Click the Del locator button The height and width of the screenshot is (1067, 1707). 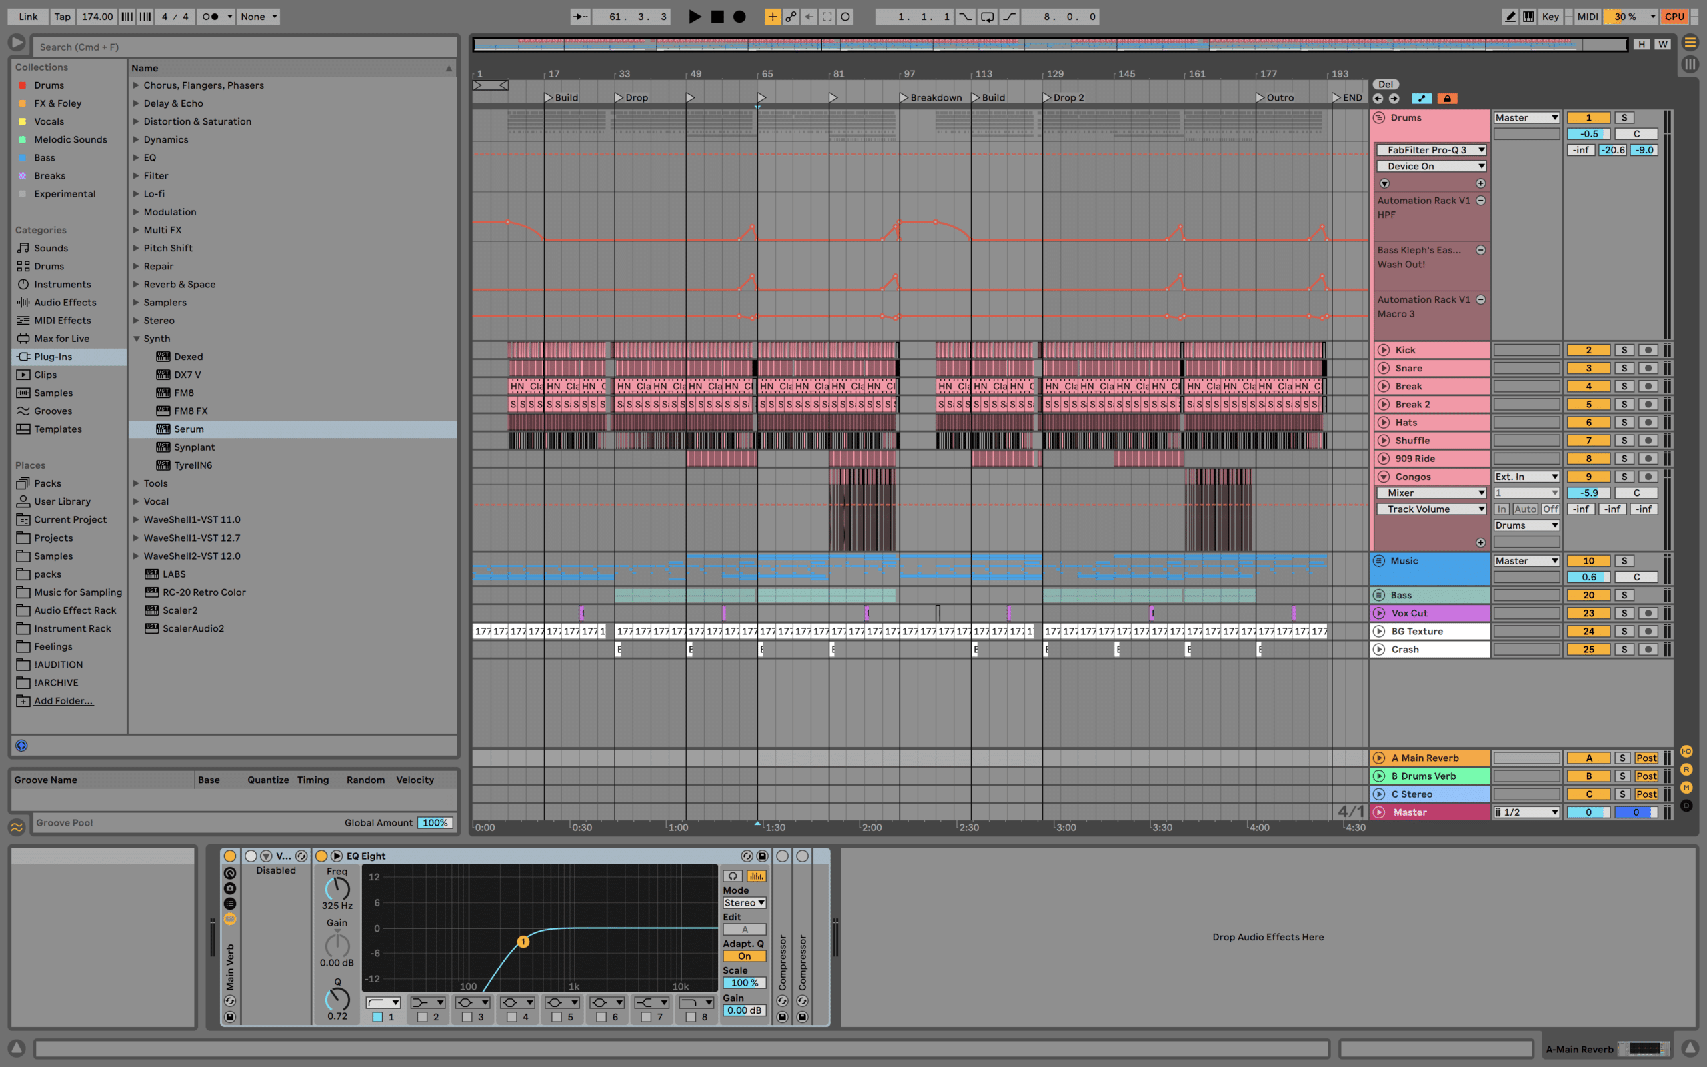(1386, 84)
